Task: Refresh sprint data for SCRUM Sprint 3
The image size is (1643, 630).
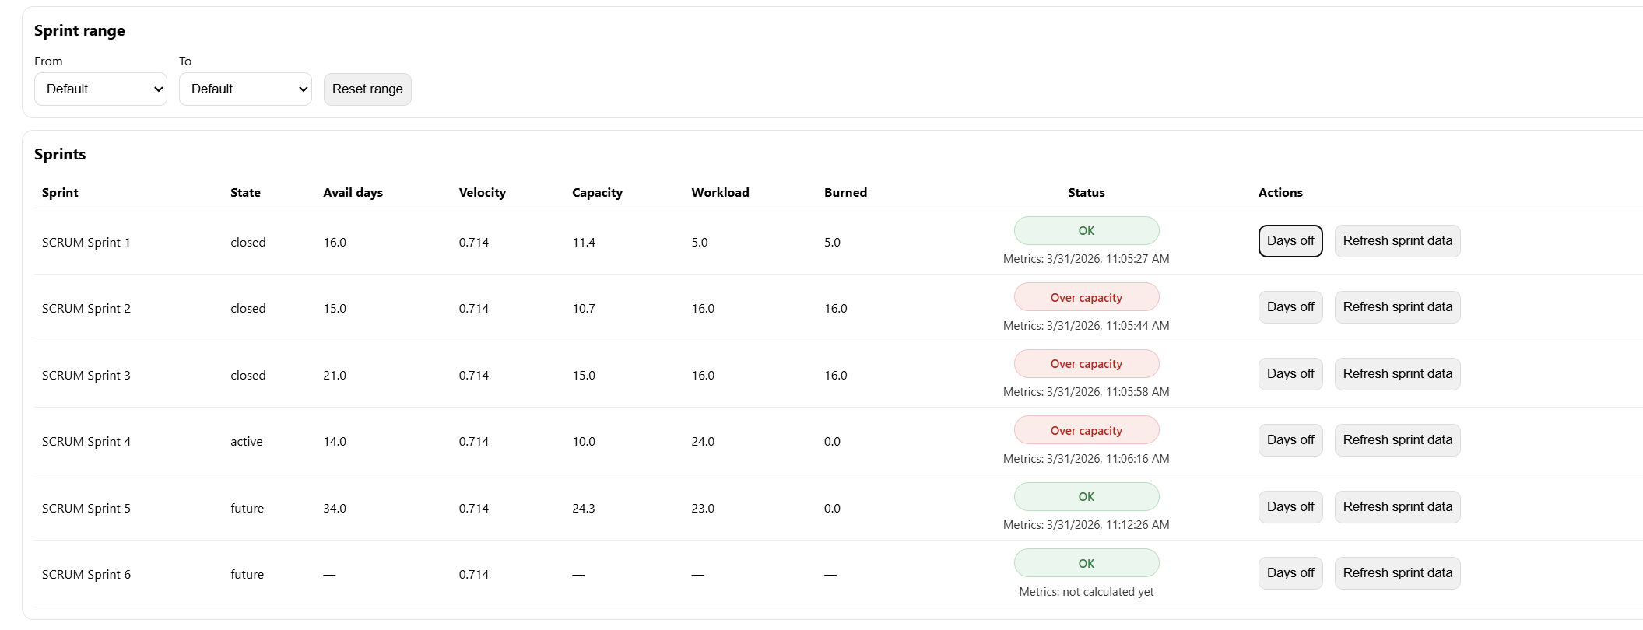Action: [x=1397, y=374]
